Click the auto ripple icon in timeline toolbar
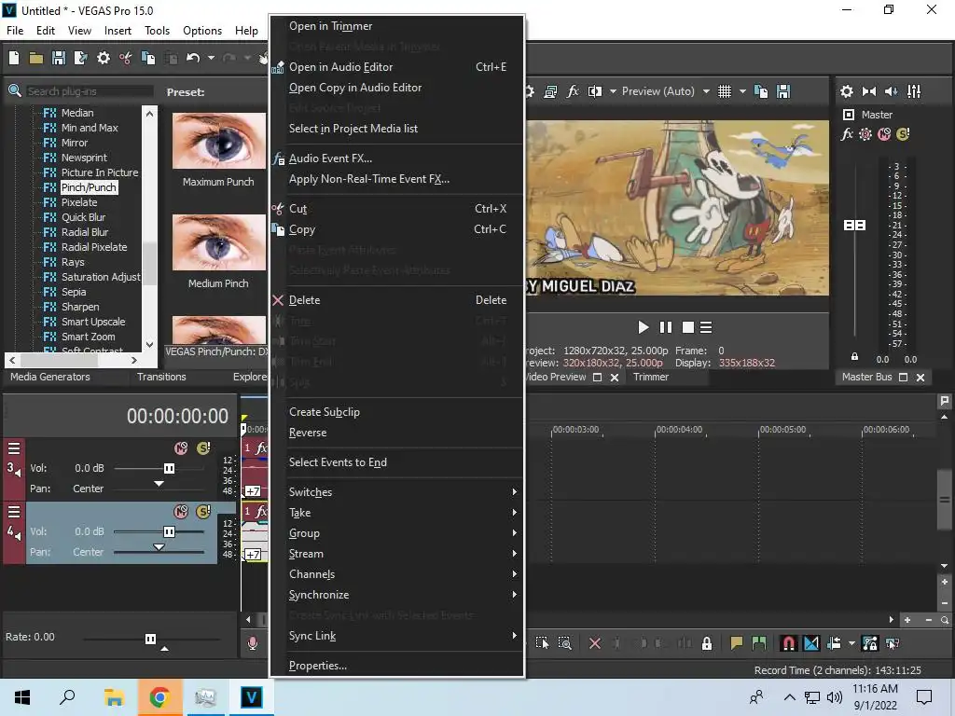955x716 pixels. pos(835,643)
